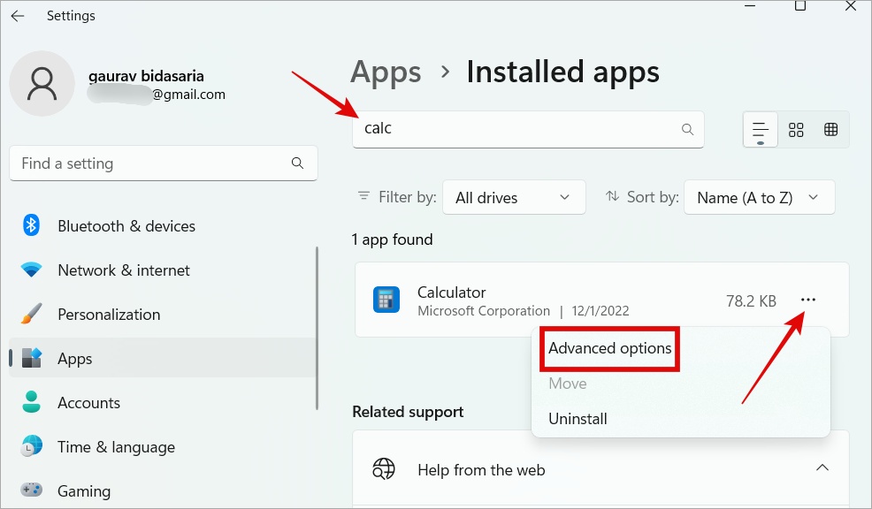This screenshot has height=509, width=872.
Task: Open the Filter by drives dropdown
Action: click(x=513, y=198)
